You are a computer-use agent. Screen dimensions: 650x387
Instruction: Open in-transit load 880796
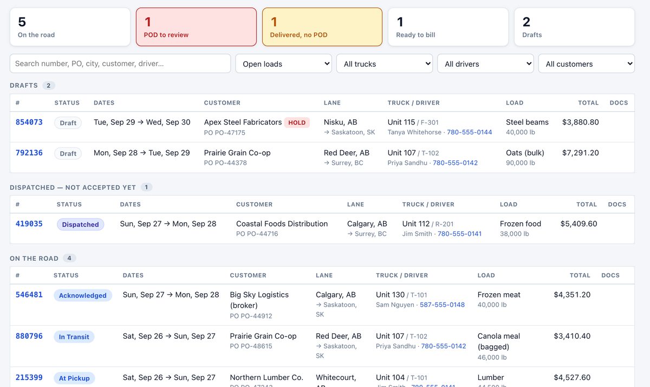tap(29, 336)
